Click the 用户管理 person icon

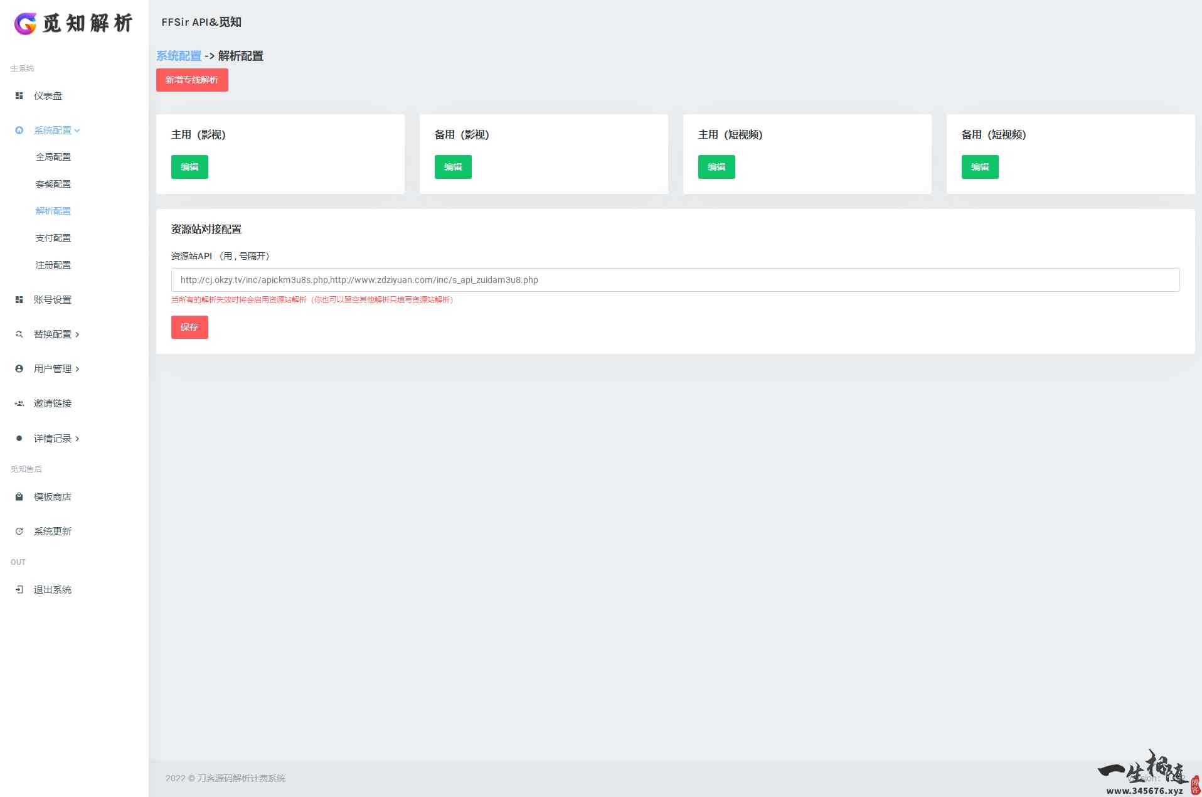[x=19, y=369]
